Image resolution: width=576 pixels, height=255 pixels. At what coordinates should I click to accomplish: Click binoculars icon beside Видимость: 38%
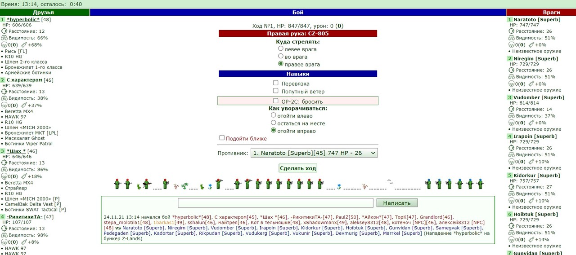[4, 98]
